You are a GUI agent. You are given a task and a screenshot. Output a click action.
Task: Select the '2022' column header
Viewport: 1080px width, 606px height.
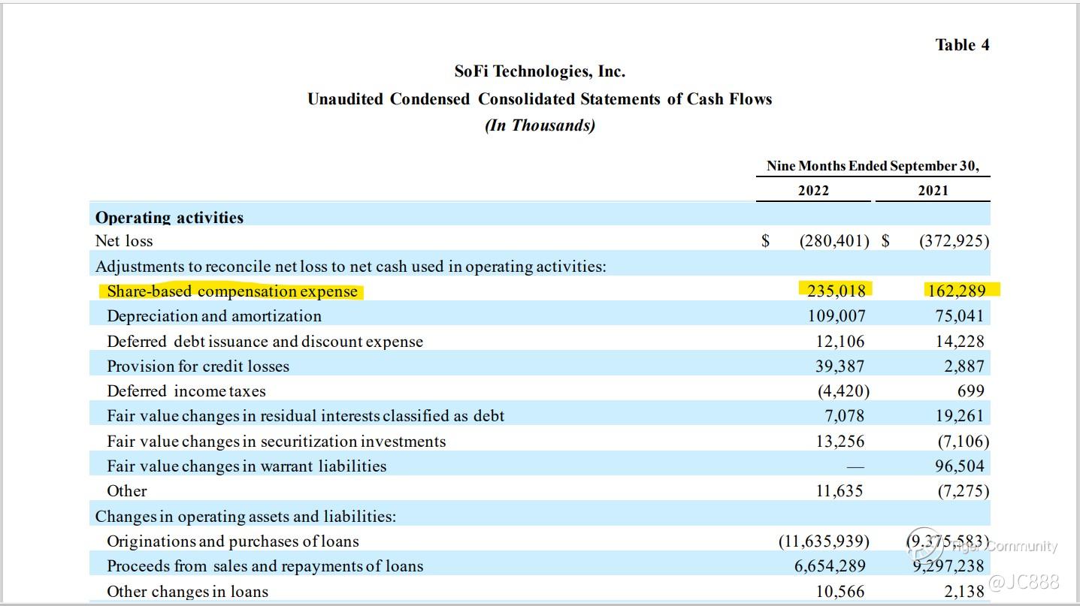pos(813,191)
